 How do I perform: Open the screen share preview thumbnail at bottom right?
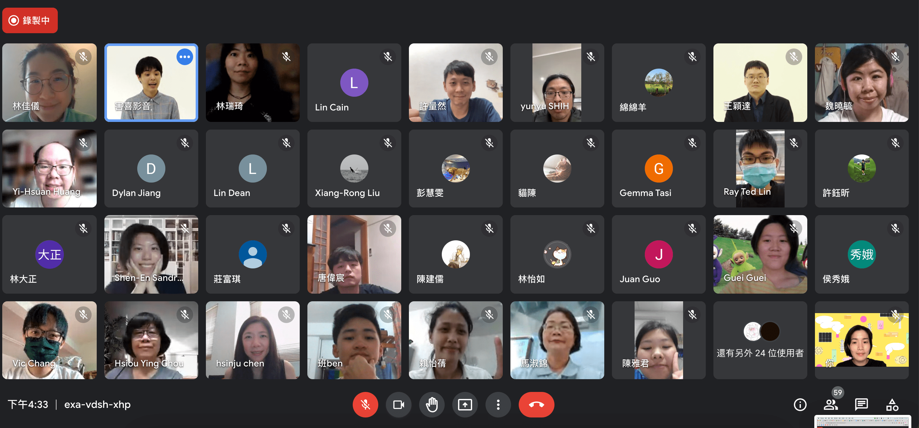coord(863,422)
